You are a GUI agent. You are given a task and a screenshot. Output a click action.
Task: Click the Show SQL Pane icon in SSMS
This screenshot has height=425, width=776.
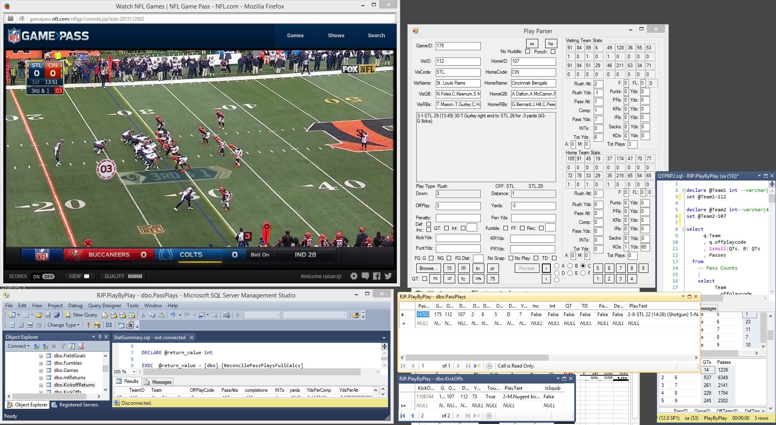30,325
